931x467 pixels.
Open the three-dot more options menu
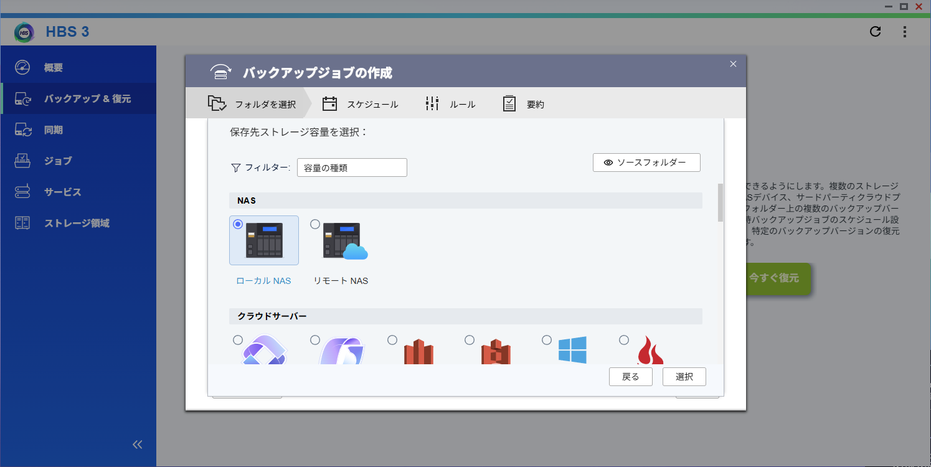click(x=905, y=32)
